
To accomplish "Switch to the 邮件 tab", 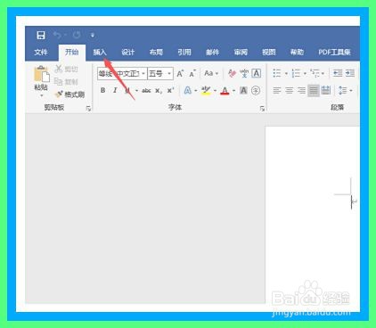I will coord(212,53).
